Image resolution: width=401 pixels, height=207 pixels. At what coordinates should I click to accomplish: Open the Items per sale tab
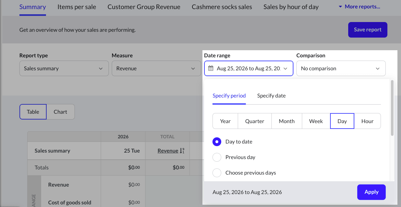point(77,7)
